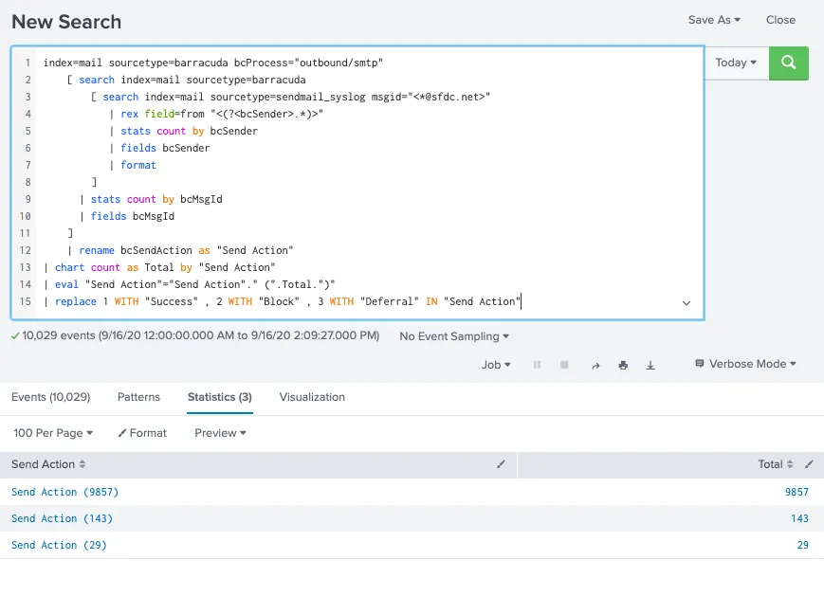The width and height of the screenshot is (824, 596).
Task: Click Total value 9857
Action: pyautogui.click(x=797, y=492)
